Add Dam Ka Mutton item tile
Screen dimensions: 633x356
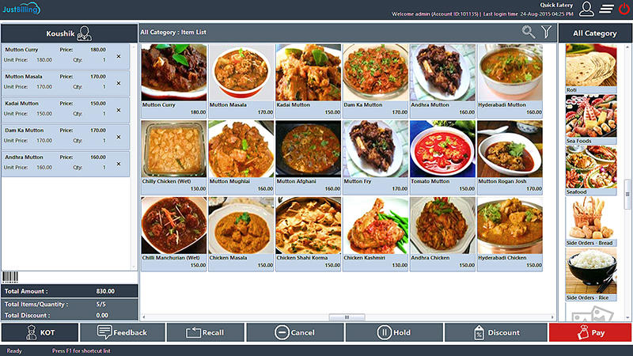(375, 81)
